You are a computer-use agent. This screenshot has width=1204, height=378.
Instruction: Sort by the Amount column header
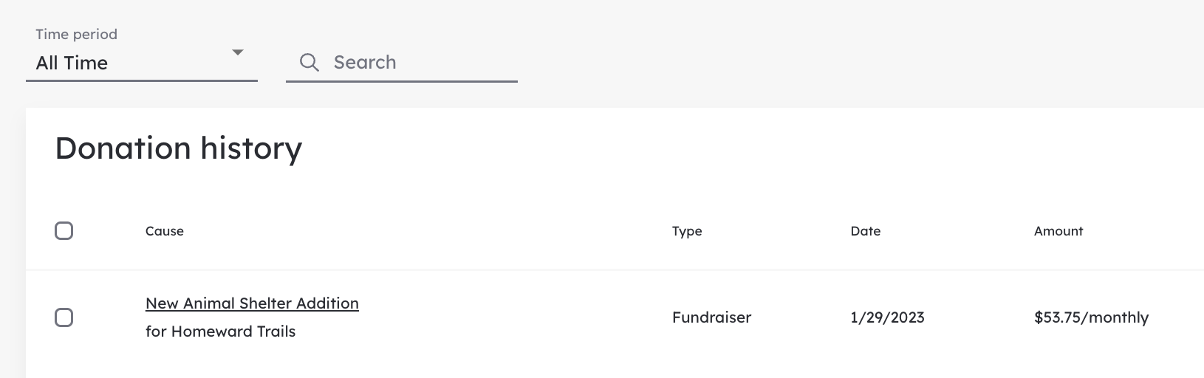point(1058,231)
